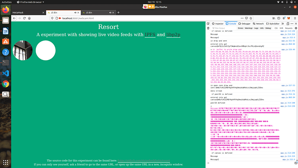Pick an element with the DevTools element picker
Image resolution: width=298 pixels, height=168 pixels.
208,24
